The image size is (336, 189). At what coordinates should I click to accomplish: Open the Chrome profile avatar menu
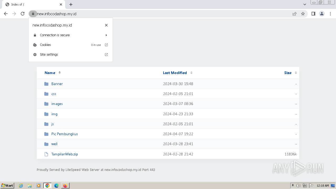[322, 14]
